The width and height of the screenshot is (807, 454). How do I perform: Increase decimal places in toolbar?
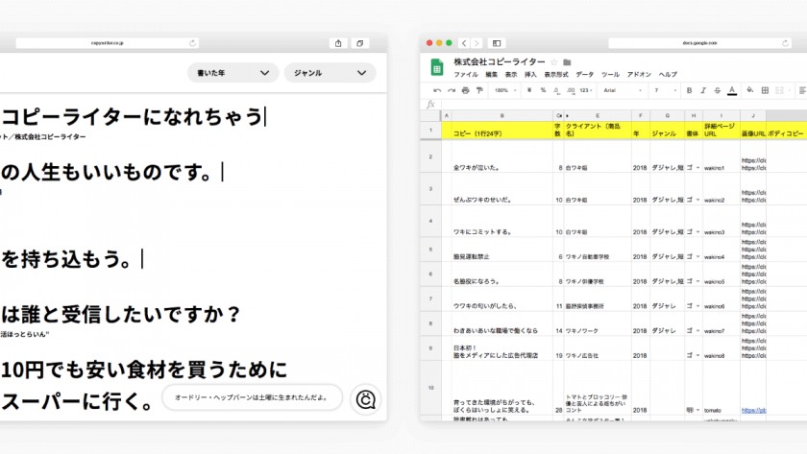click(571, 90)
